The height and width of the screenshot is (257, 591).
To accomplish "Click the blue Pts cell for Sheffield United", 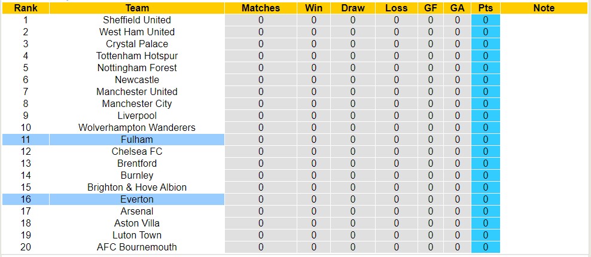I will point(485,20).
